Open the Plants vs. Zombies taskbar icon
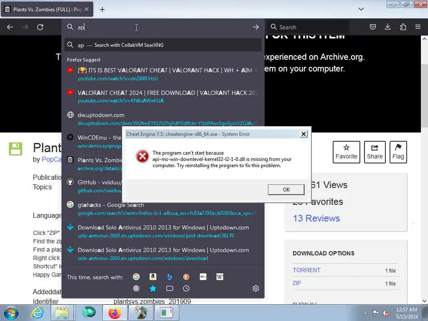The width and height of the screenshot is (428, 321). (140, 313)
